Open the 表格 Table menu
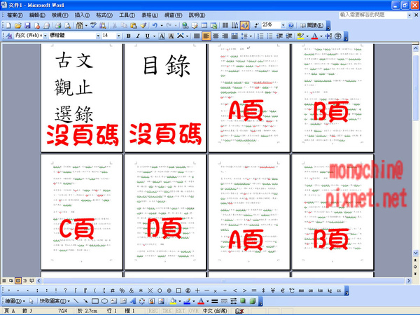This screenshot has height=315, width=420. point(150,15)
